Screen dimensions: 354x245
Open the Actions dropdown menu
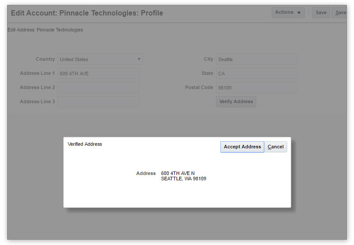[288, 12]
